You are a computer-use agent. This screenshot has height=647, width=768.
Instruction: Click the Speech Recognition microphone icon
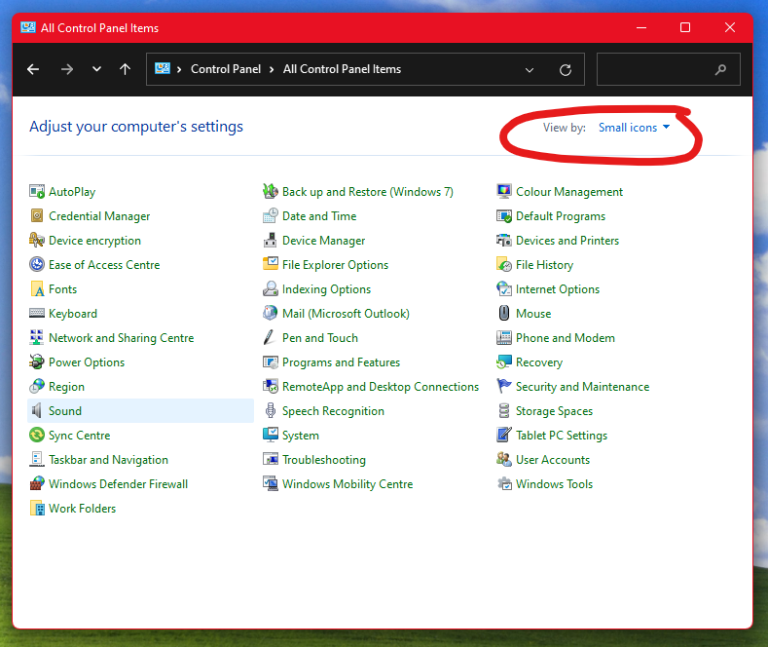[x=271, y=410]
